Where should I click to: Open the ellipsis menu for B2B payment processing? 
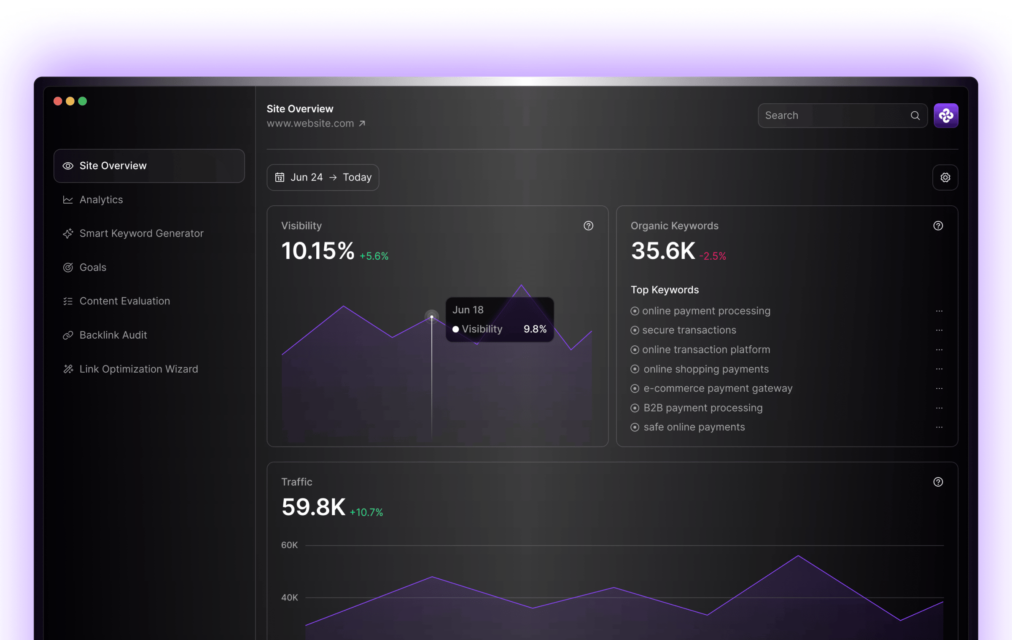click(939, 408)
